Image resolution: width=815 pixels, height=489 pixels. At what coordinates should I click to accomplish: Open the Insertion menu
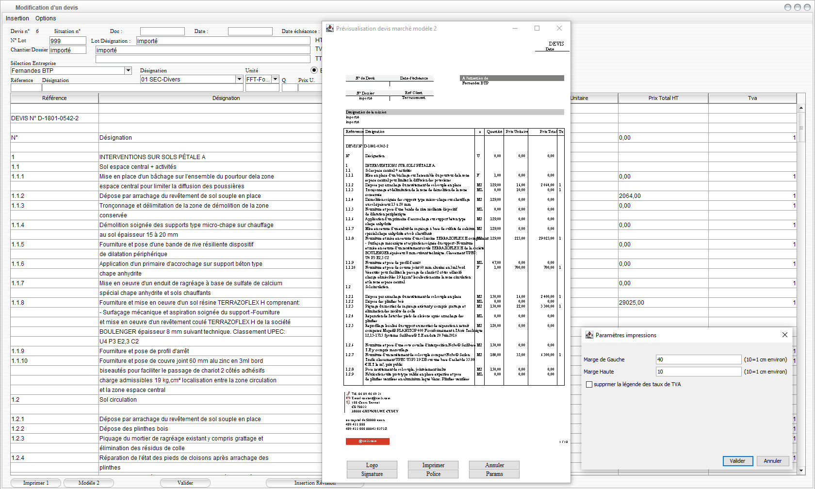point(17,18)
